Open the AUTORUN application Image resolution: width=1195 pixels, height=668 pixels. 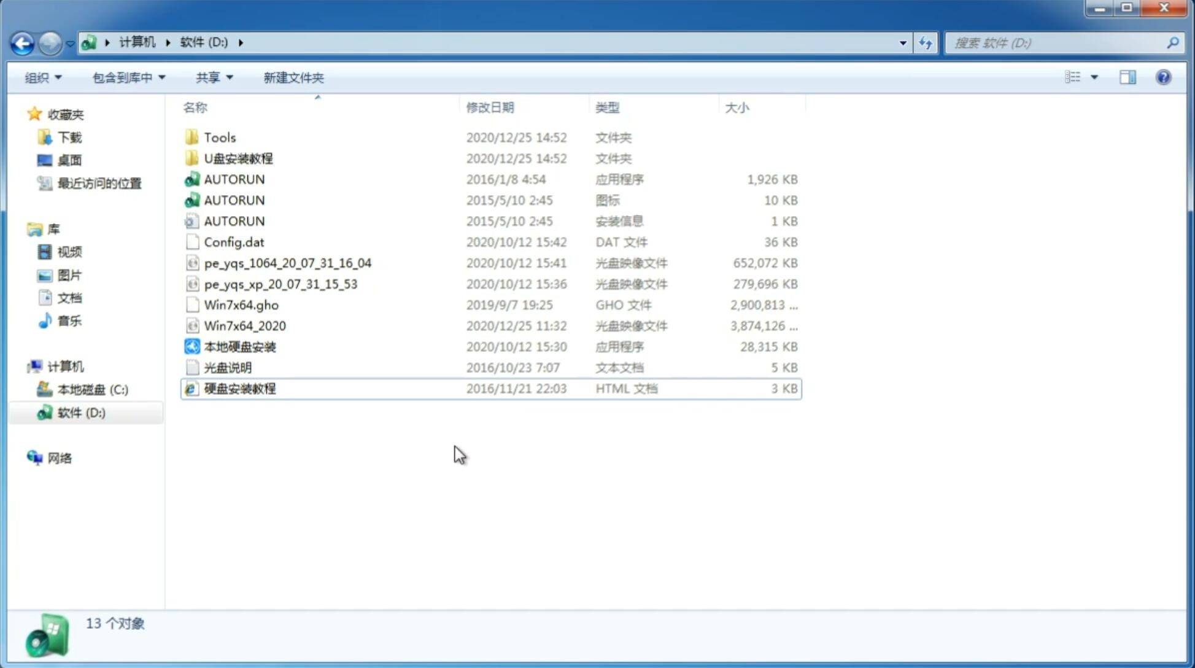point(234,179)
